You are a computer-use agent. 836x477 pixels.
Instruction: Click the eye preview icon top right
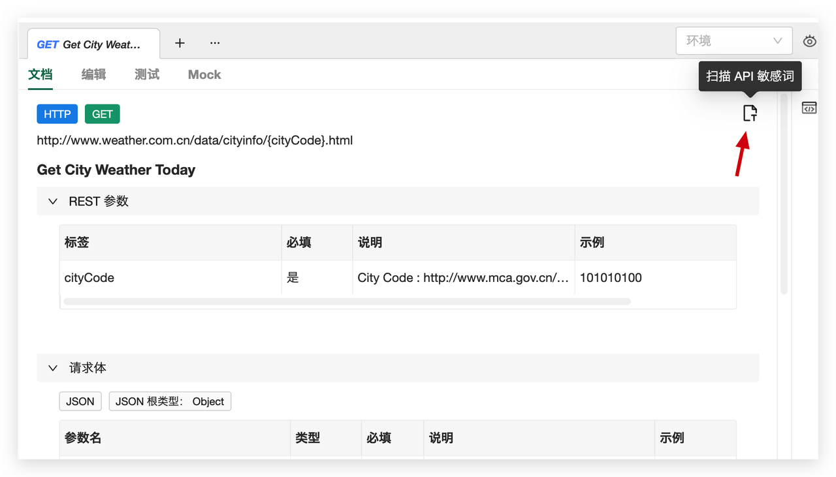(809, 40)
